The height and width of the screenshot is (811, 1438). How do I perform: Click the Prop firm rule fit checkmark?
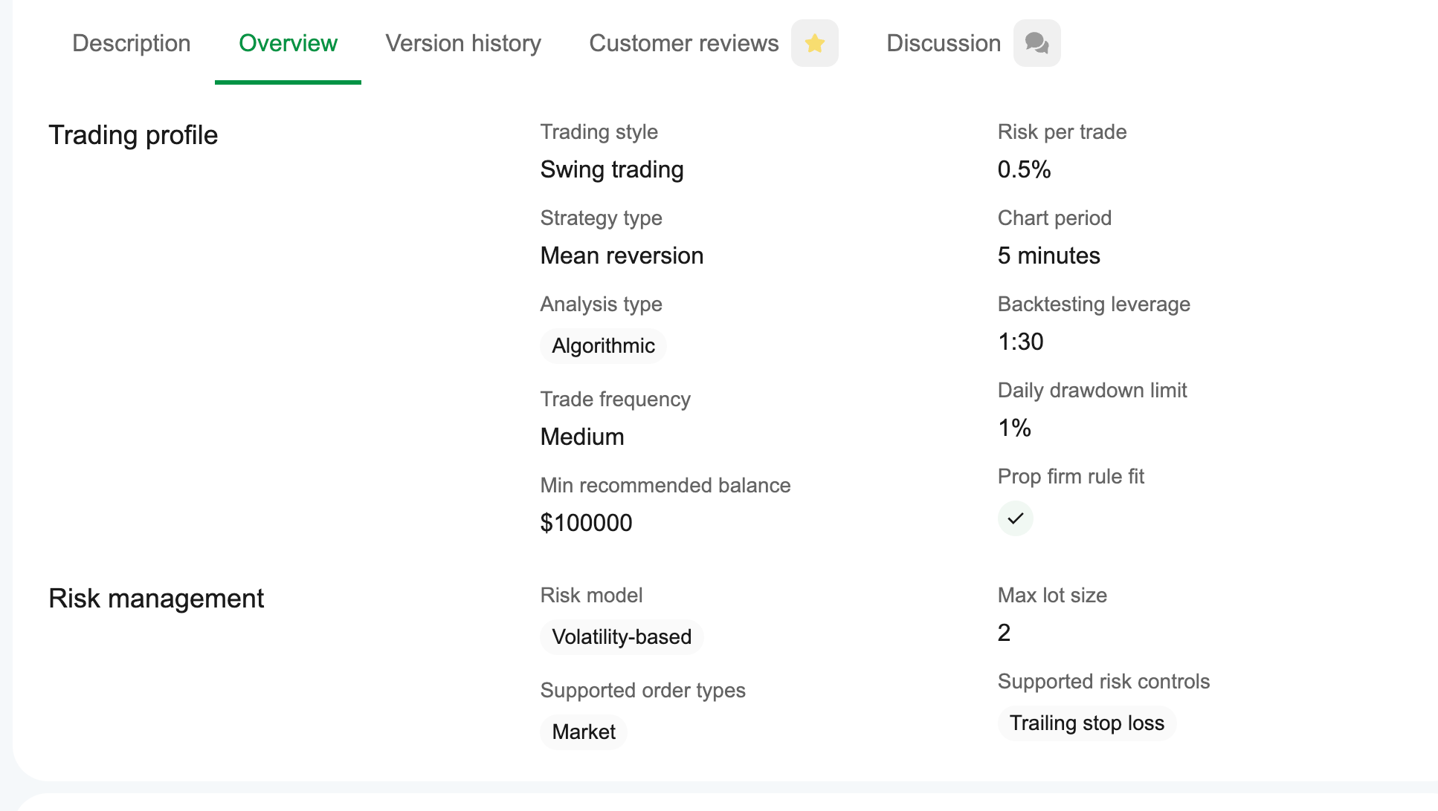coord(1015,518)
